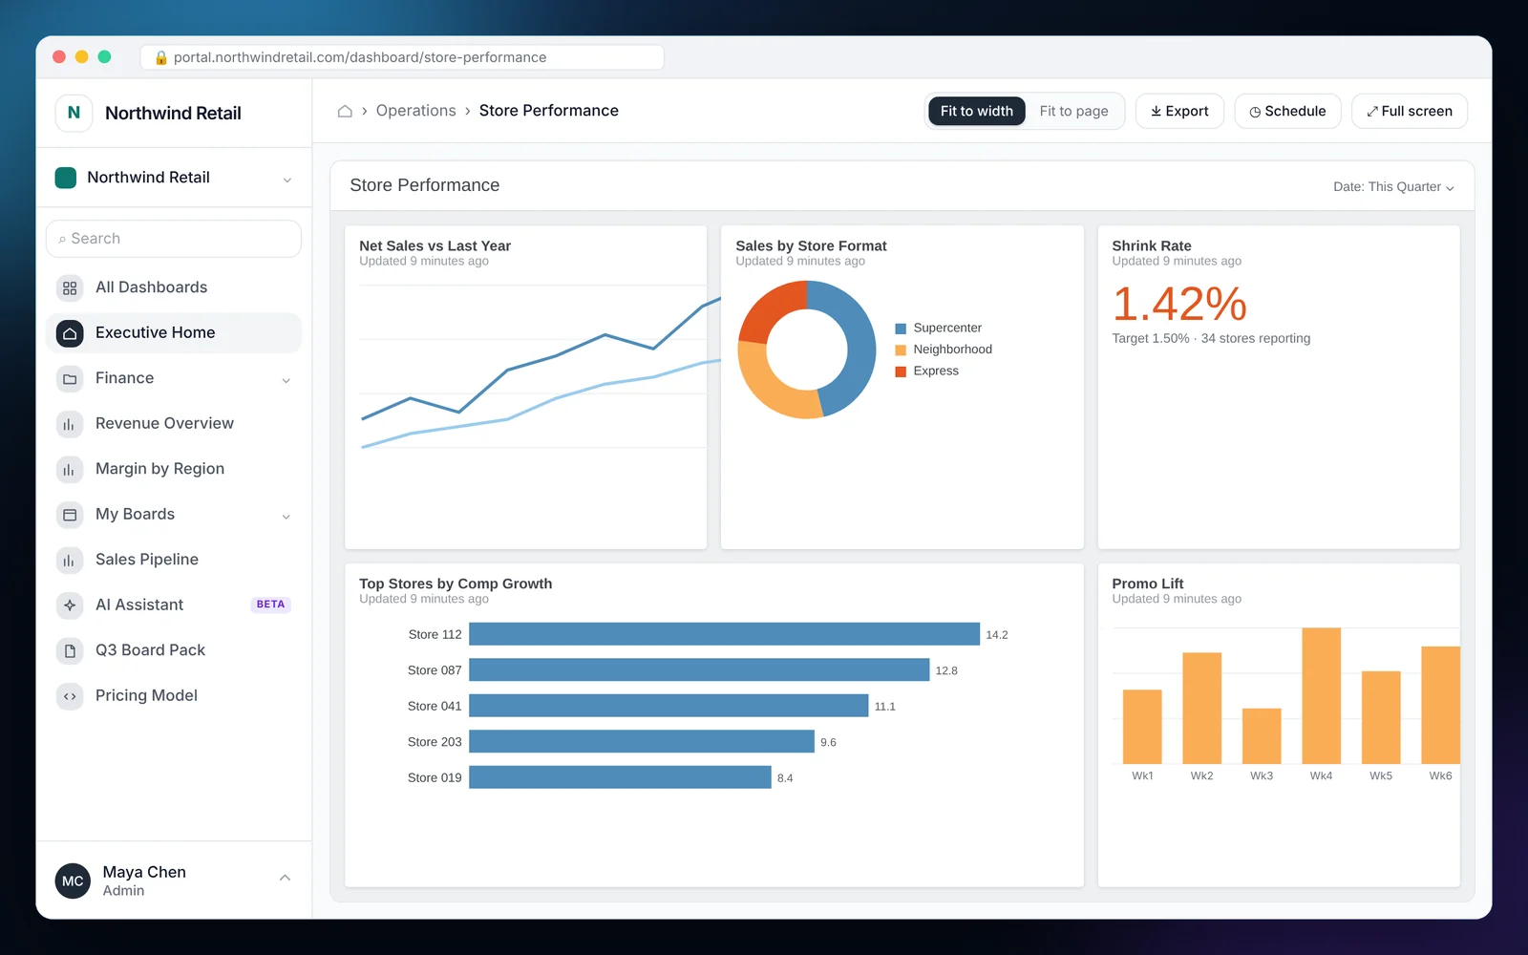1528x955 pixels.
Task: Switch to Fit to page view
Action: (x=1074, y=111)
